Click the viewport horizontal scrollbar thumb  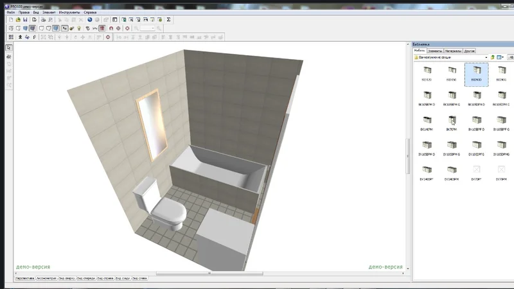click(x=209, y=274)
